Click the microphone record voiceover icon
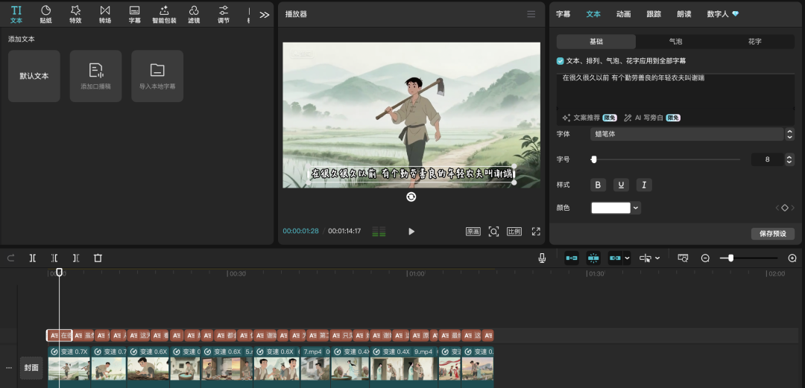Screen dimensions: 805x388 click(542, 258)
